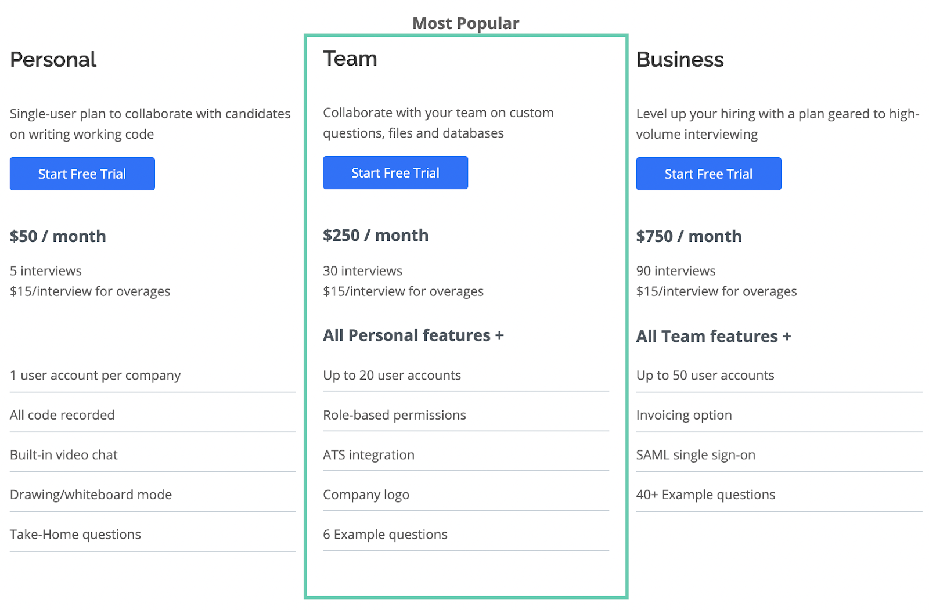Click the ATS integration feature
929x610 pixels.
pyautogui.click(x=369, y=455)
